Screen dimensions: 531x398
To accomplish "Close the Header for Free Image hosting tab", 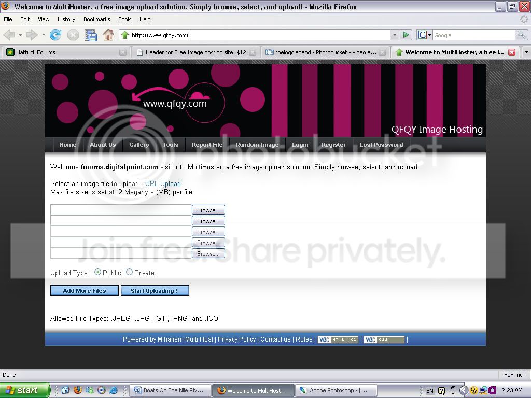I will 253,52.
